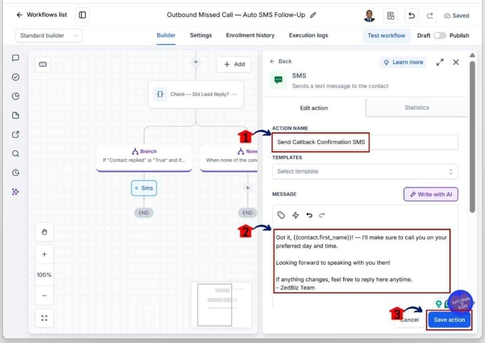Open the Standard builder dropdown
The width and height of the screenshot is (485, 343).
coord(49,35)
